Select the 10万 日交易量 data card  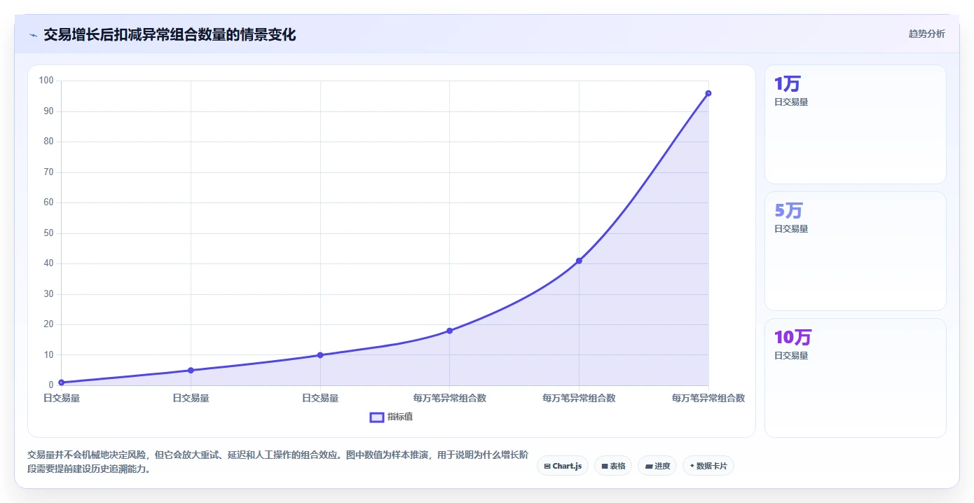tap(855, 378)
